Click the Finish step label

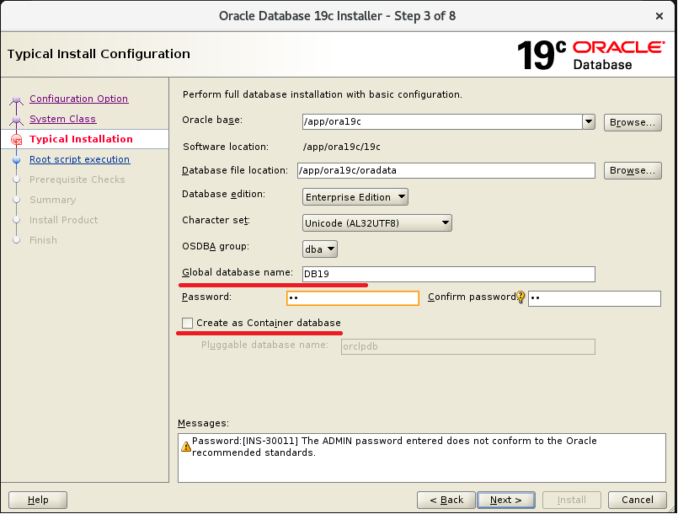[43, 240]
